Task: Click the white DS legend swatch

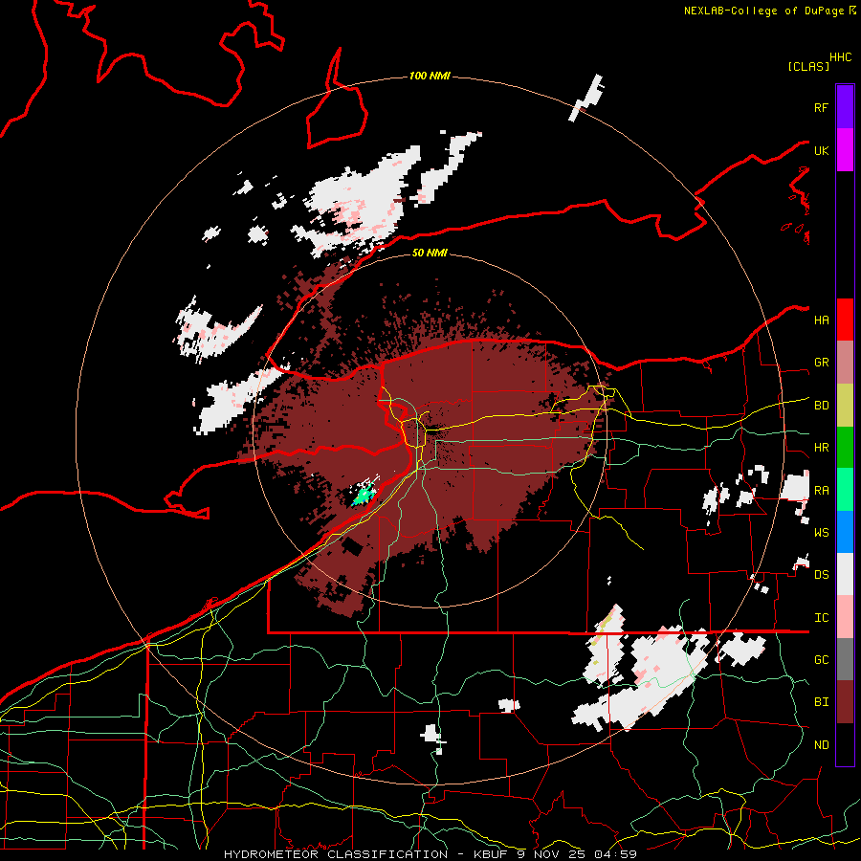Action: (x=845, y=574)
